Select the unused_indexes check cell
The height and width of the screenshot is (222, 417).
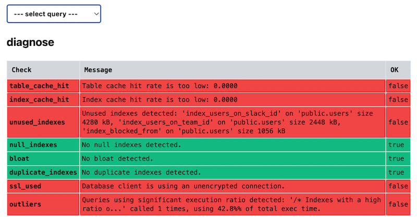(43, 122)
